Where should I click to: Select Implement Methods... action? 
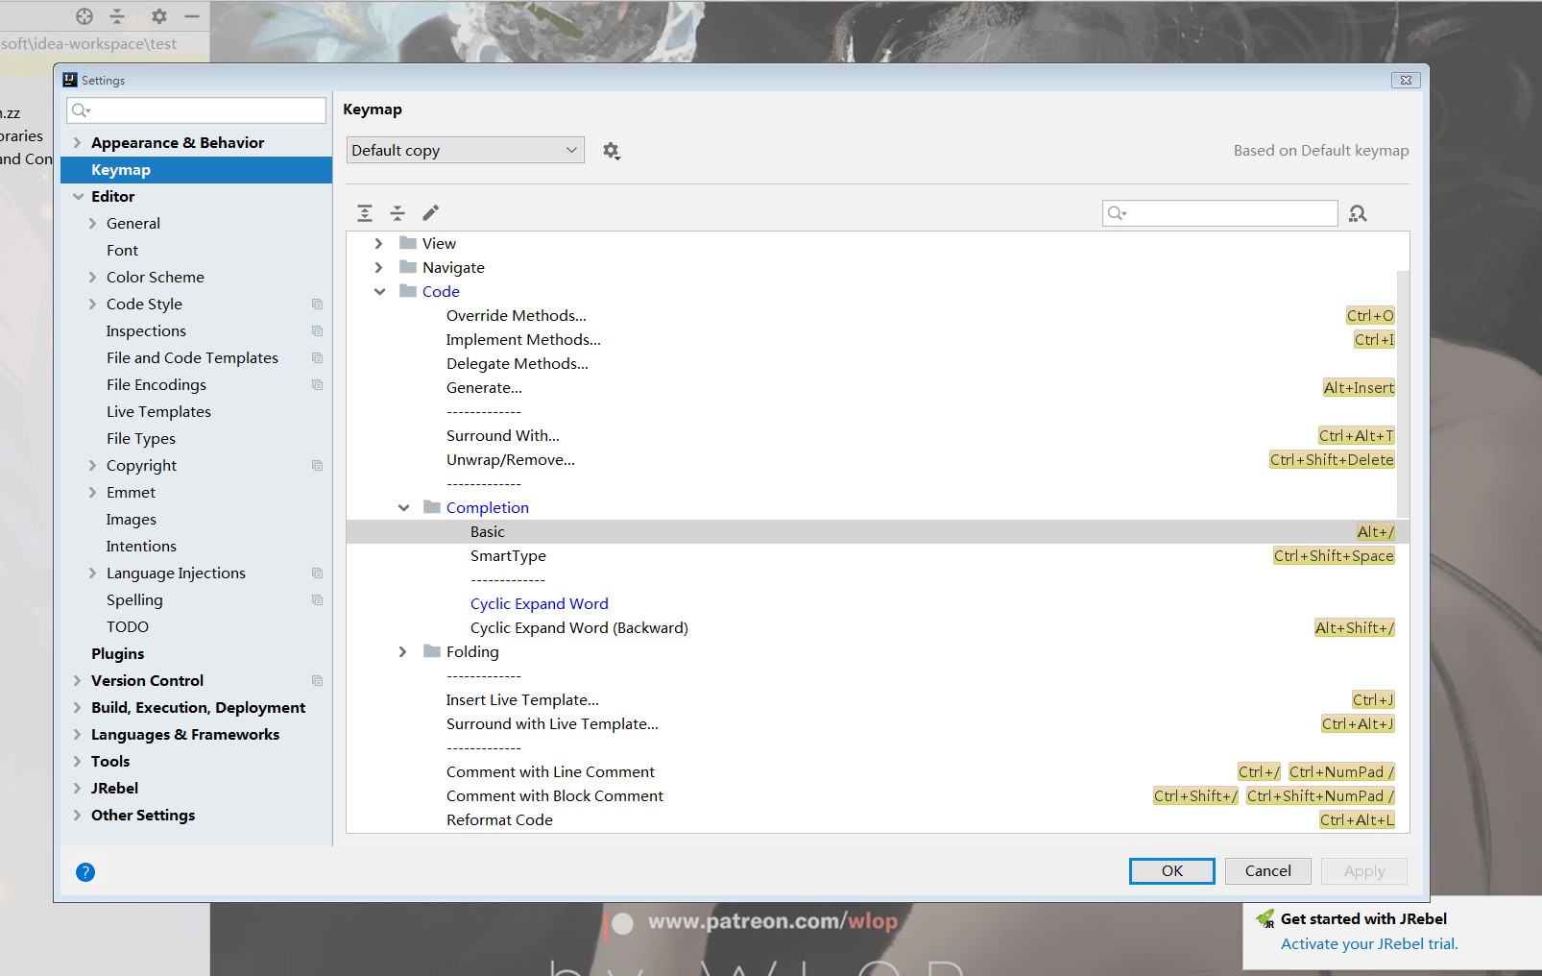[878, 339]
